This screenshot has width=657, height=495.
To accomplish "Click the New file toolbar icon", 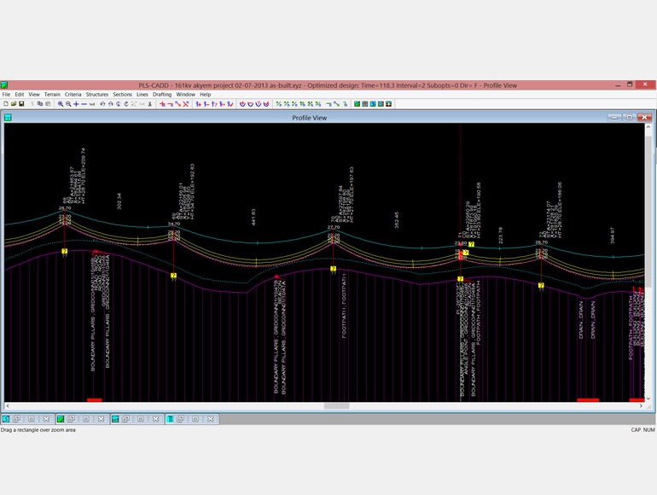I will pos(6,104).
